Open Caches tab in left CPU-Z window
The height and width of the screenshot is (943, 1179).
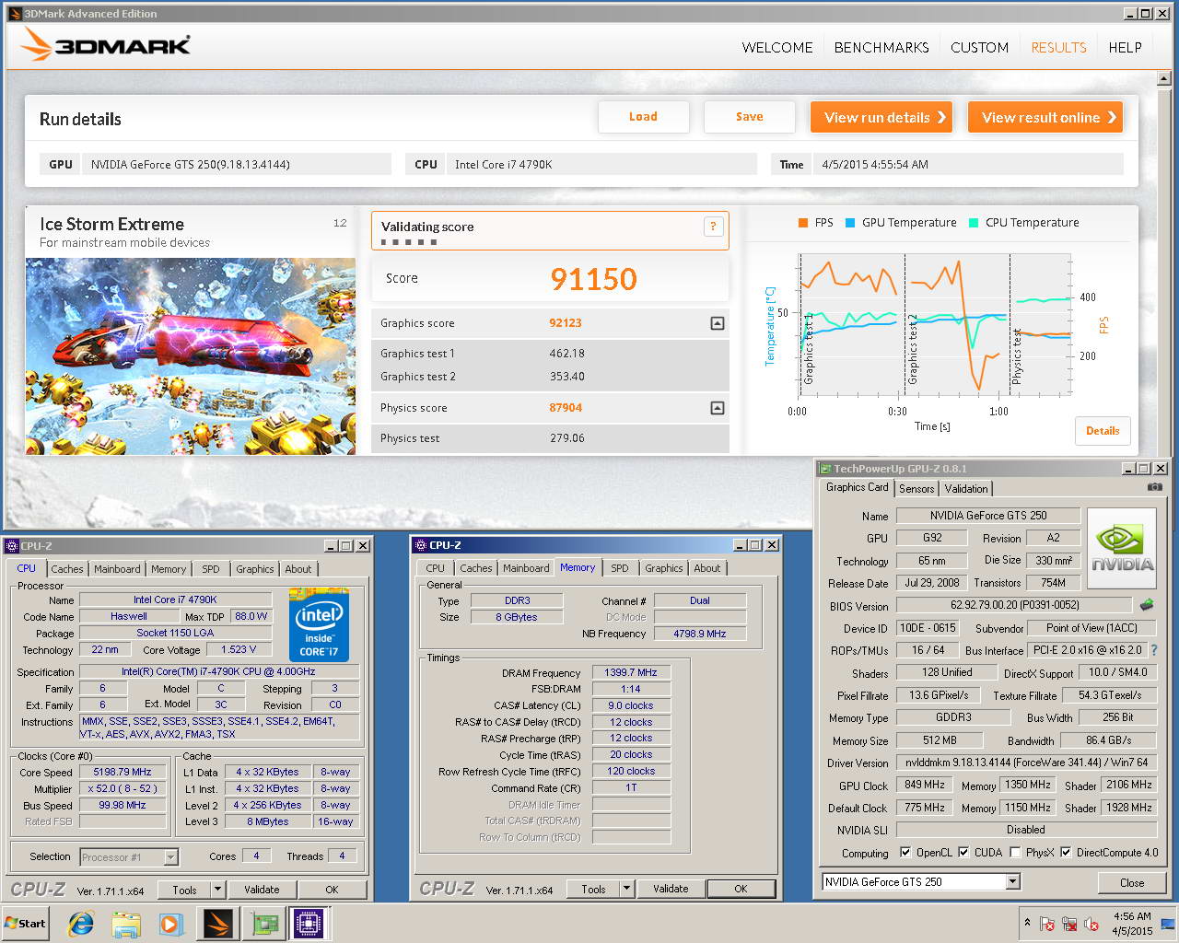click(x=67, y=569)
